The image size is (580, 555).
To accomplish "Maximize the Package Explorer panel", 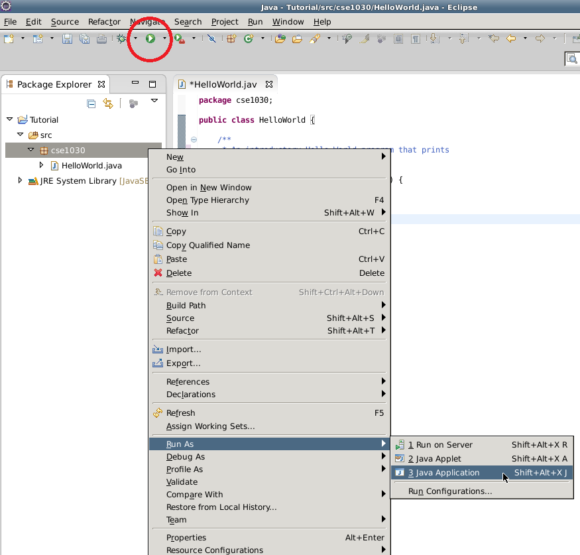I will [x=152, y=84].
